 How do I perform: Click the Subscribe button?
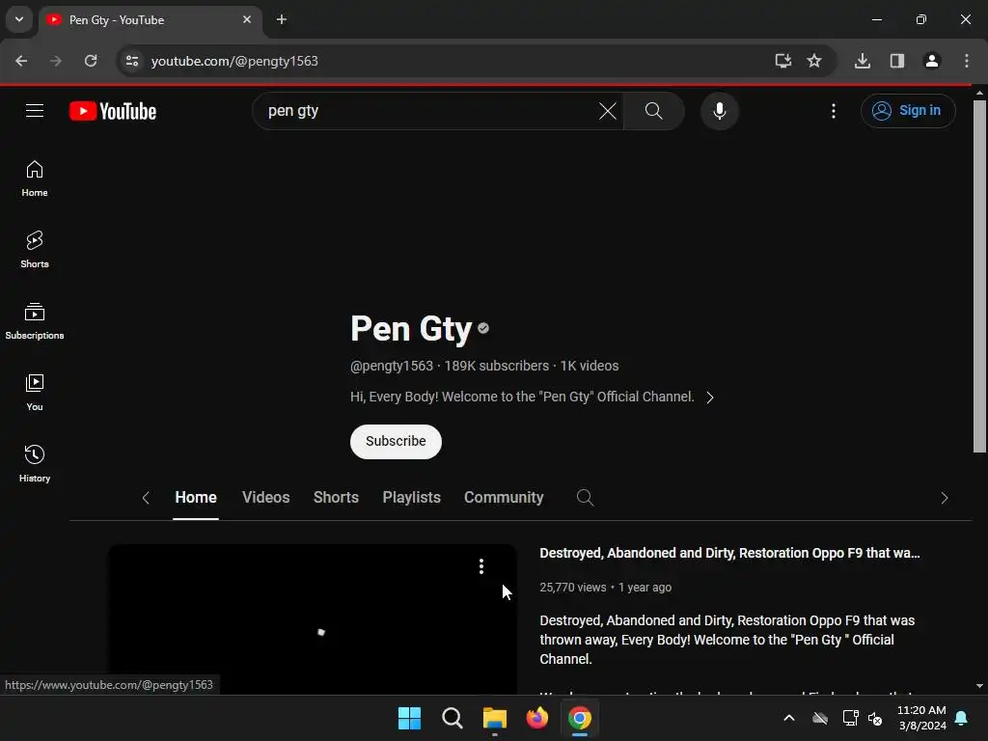pos(396,441)
